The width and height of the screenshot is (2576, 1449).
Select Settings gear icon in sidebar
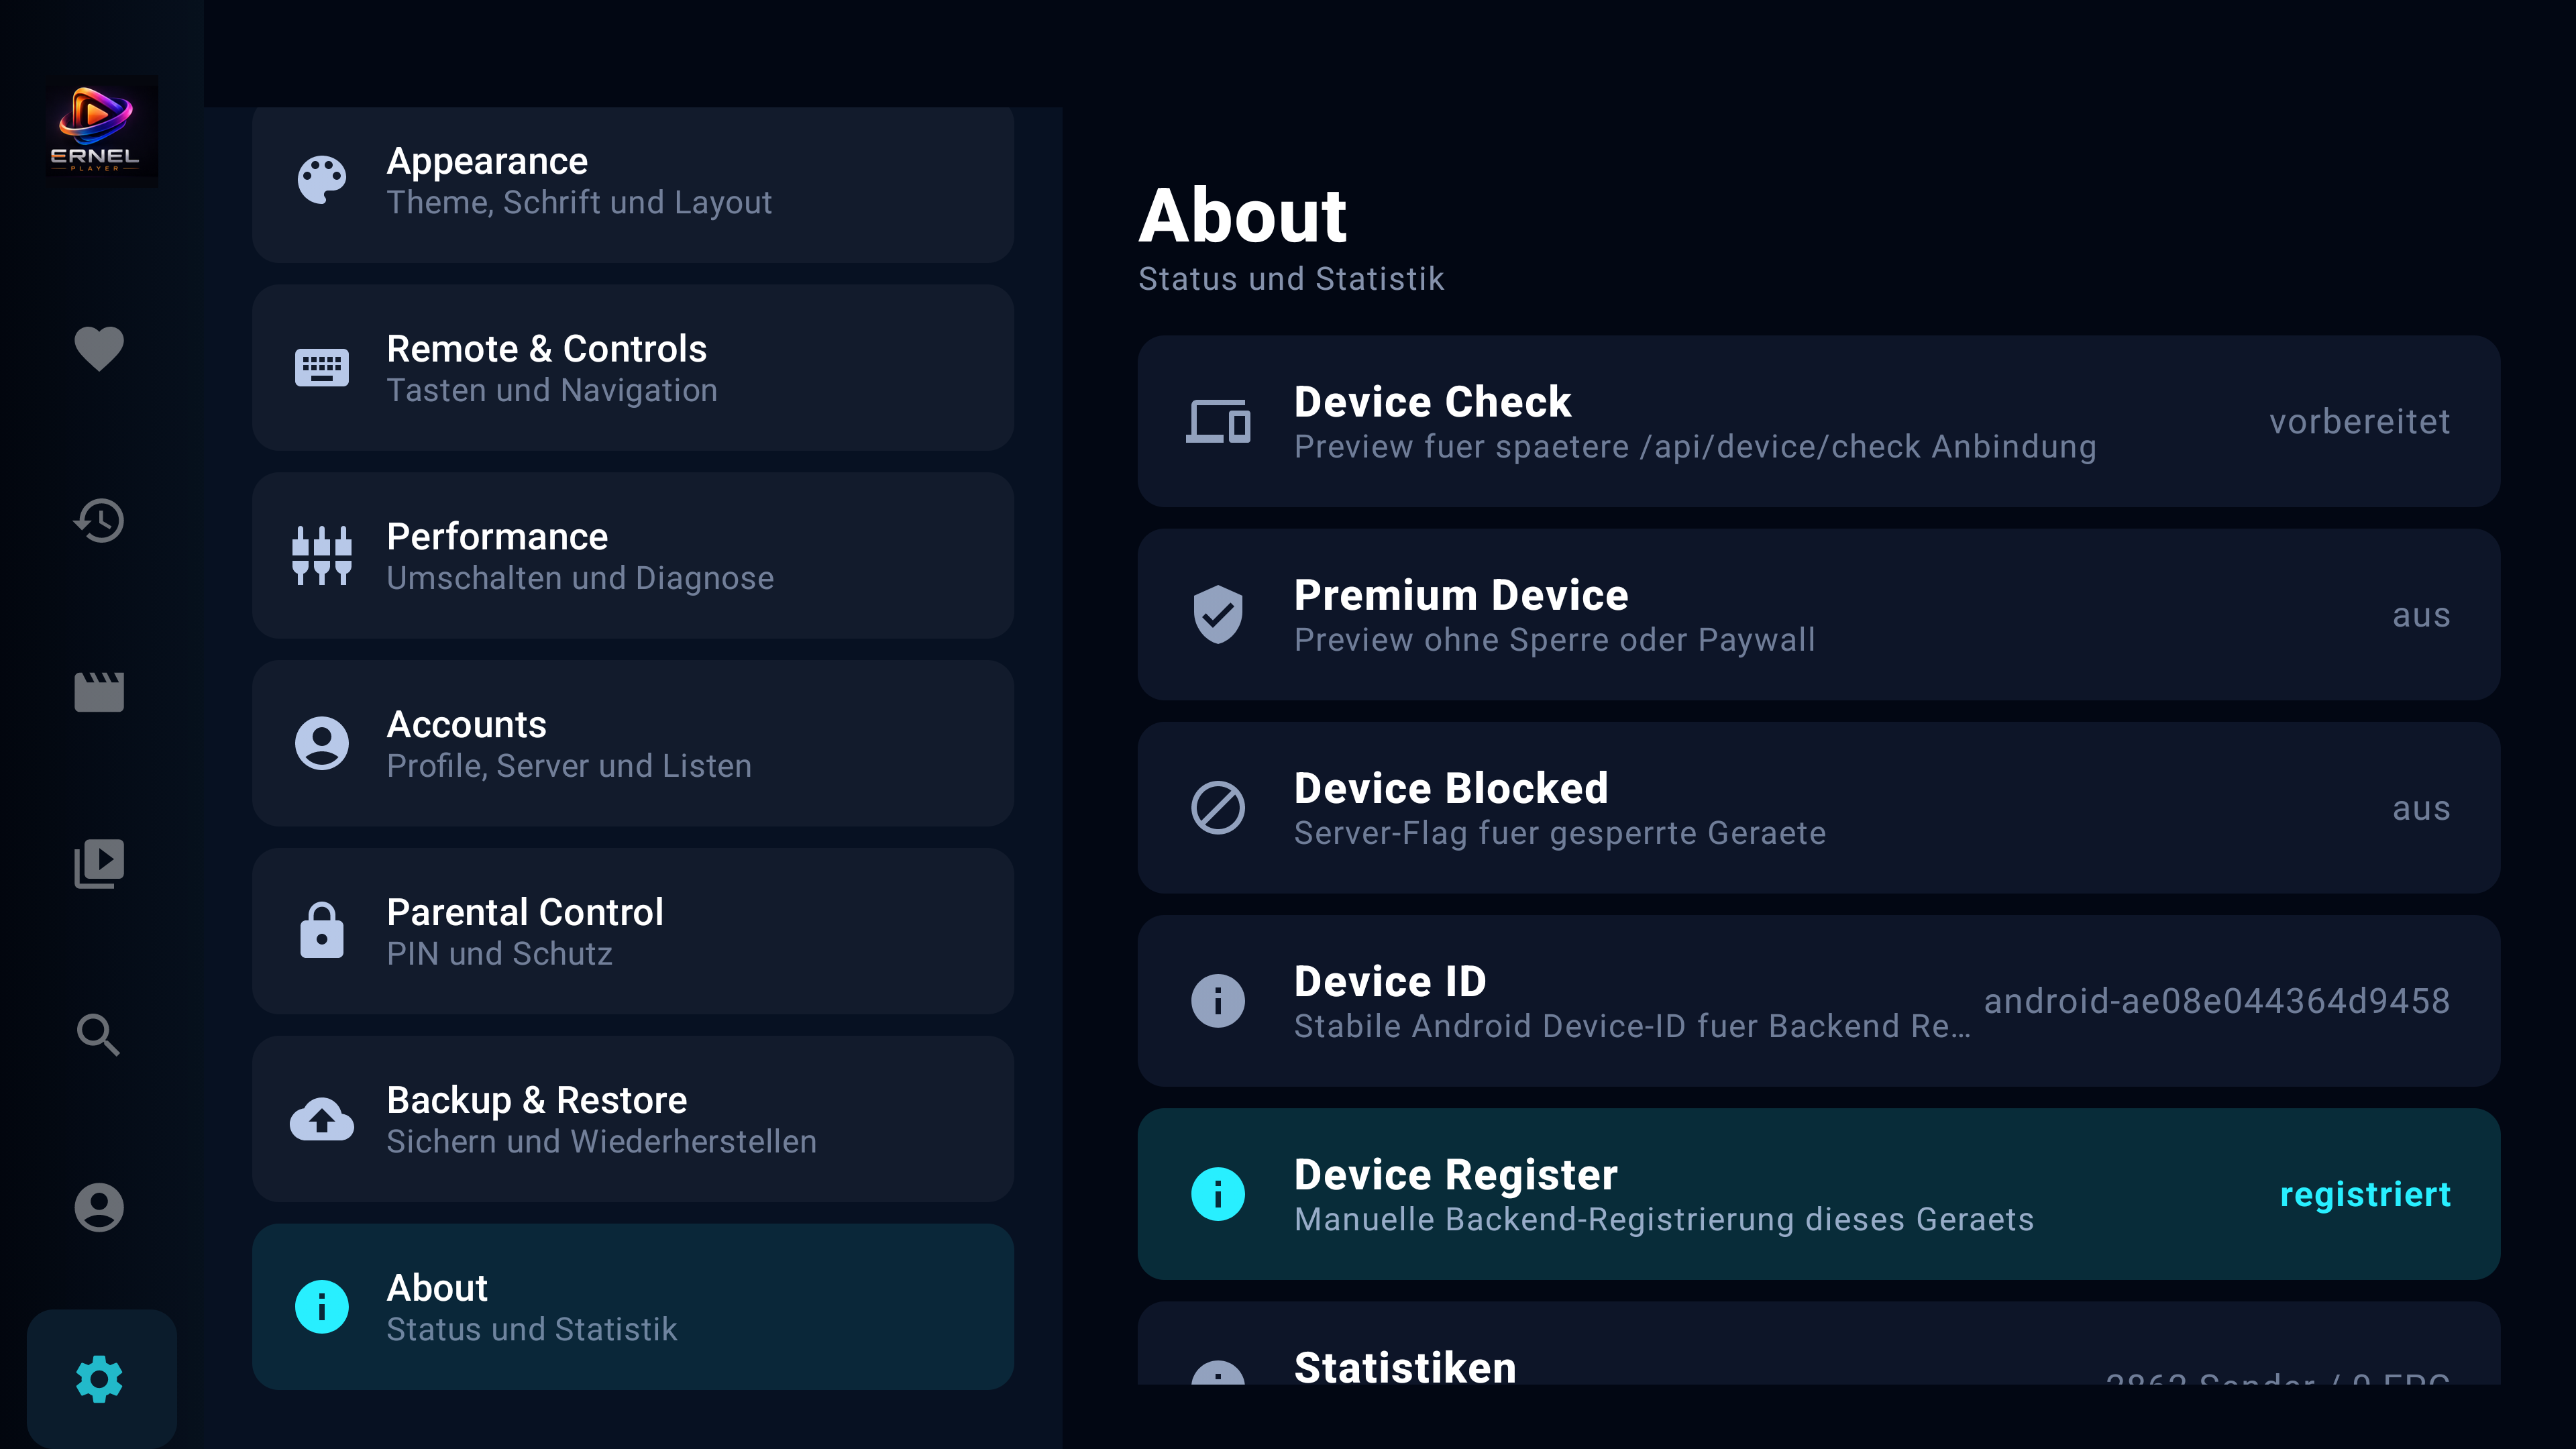click(x=99, y=1379)
